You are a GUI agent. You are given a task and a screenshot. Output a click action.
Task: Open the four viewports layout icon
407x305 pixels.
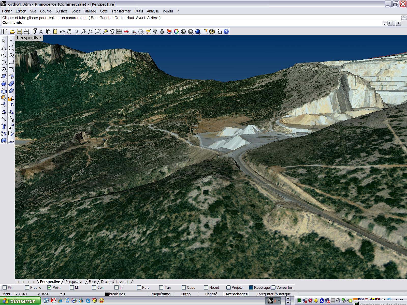[119, 32]
